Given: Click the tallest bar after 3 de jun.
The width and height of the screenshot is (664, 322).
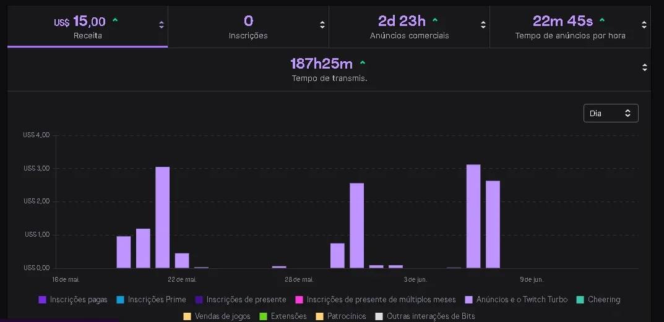Looking at the screenshot, I should click(x=473, y=216).
